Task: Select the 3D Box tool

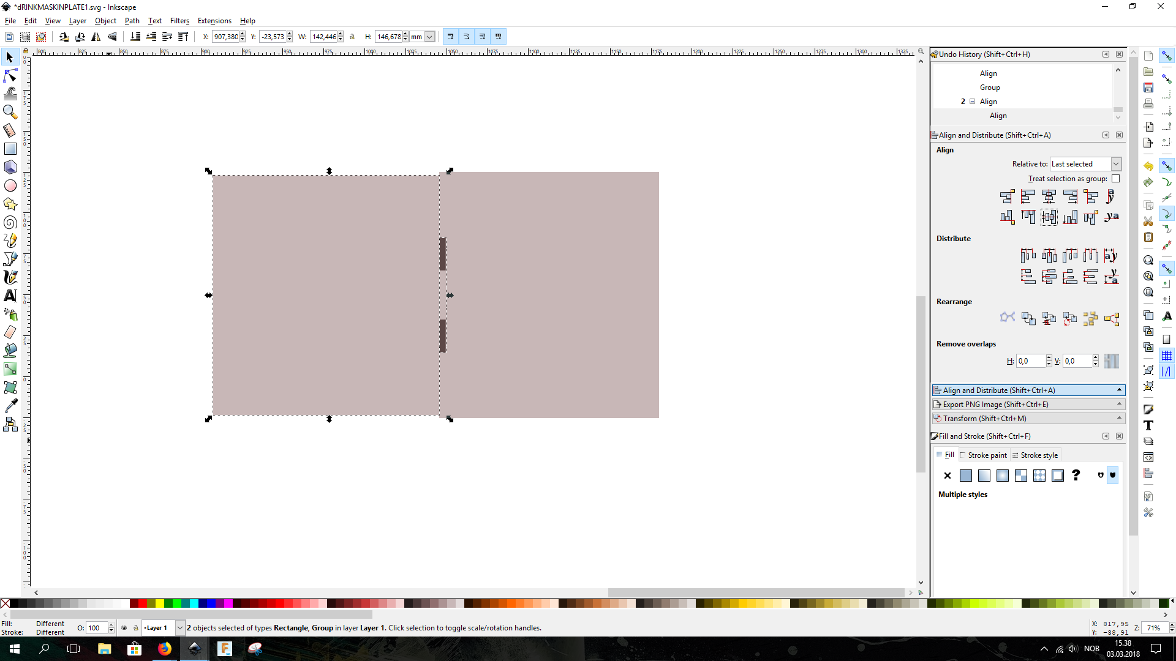Action: (10, 167)
